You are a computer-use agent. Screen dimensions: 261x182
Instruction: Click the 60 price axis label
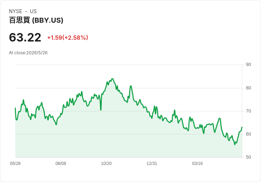(x=249, y=134)
